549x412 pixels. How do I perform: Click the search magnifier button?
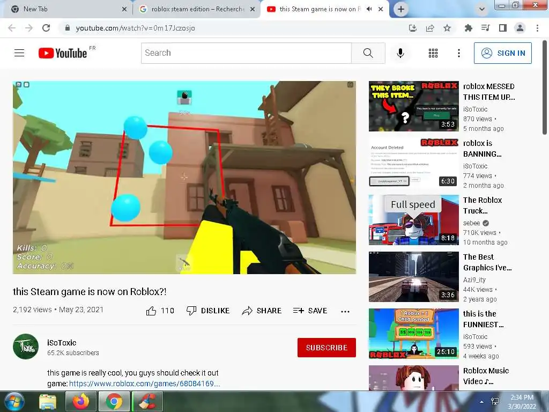coord(368,53)
